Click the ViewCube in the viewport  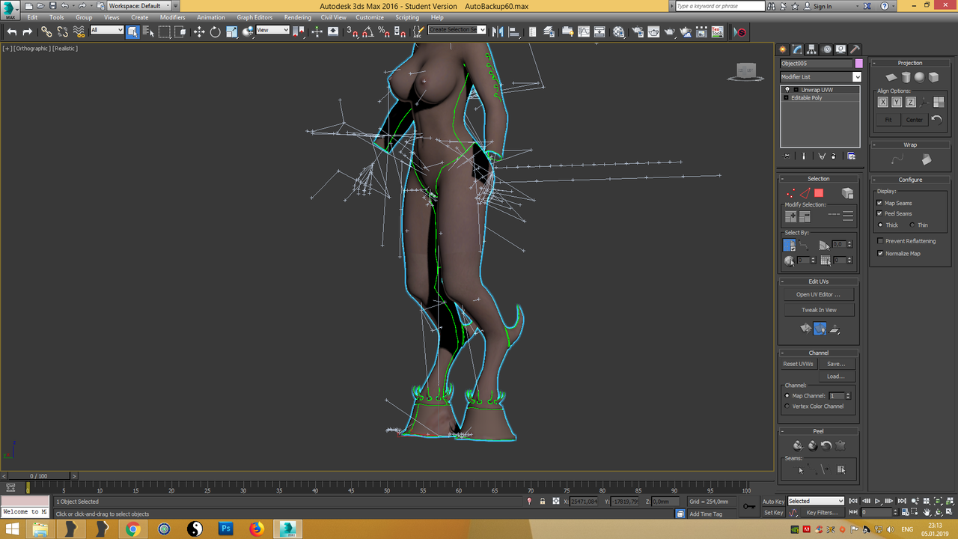tap(745, 71)
